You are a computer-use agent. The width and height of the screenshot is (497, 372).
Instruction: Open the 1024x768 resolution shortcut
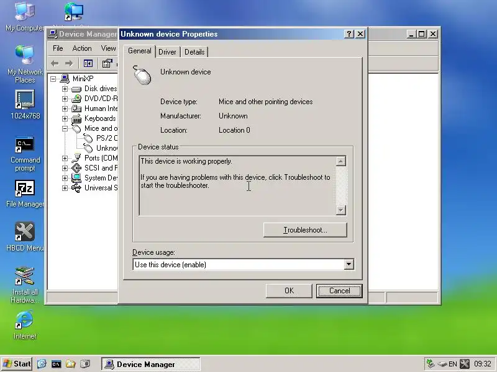pos(25,105)
